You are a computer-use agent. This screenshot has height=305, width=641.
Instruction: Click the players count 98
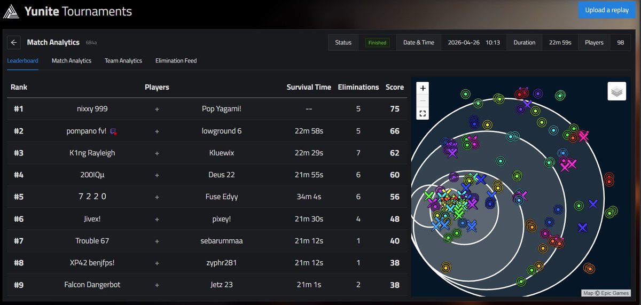point(620,43)
